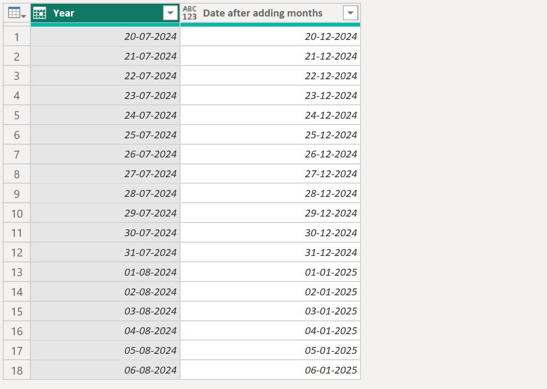The width and height of the screenshot is (547, 389).
Task: Click the data type icon of Date after adding months
Action: point(191,12)
